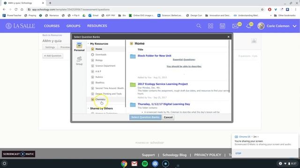Screen dimensions: 300x168
Task: Go to browser home icon
Action: pyautogui.click(x=22, y=9)
